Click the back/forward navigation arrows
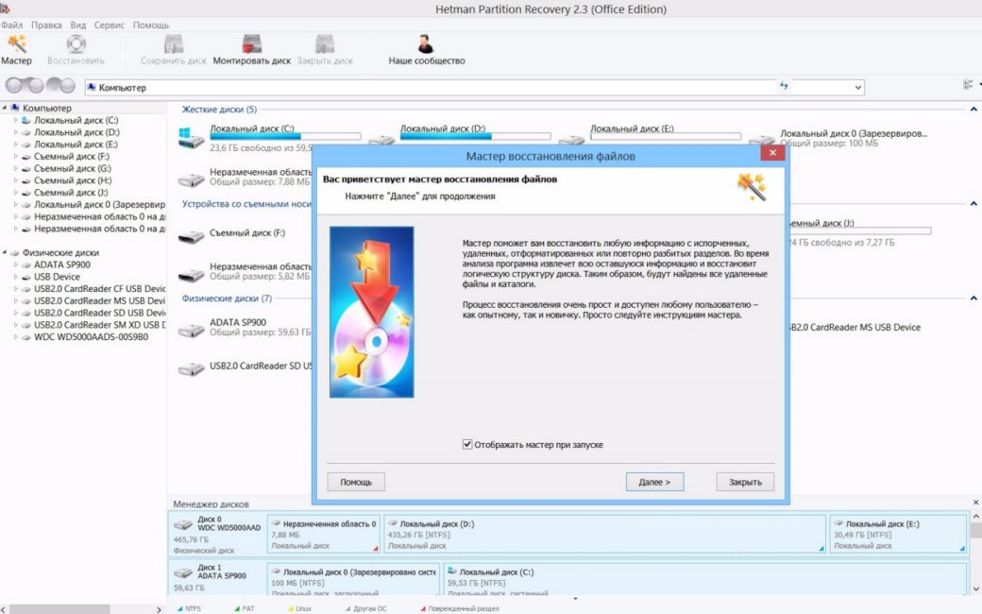Viewport: 982px width, 614px height. coord(40,85)
